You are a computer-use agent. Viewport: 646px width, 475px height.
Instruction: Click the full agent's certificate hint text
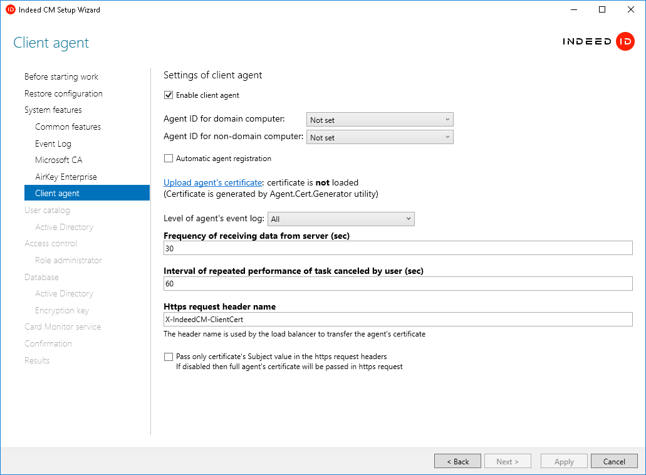289,367
